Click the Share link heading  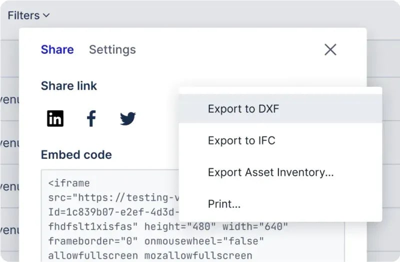coord(69,86)
